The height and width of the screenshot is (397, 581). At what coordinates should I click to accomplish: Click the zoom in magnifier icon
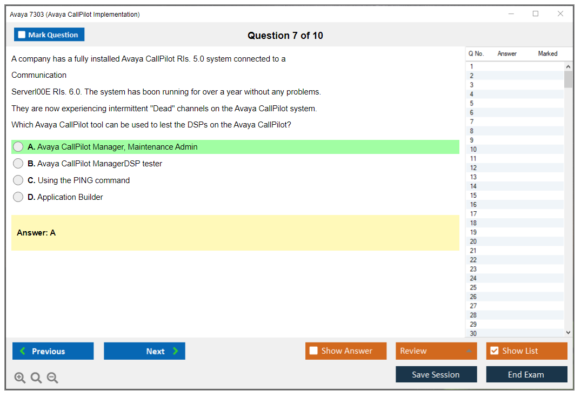tap(20, 378)
